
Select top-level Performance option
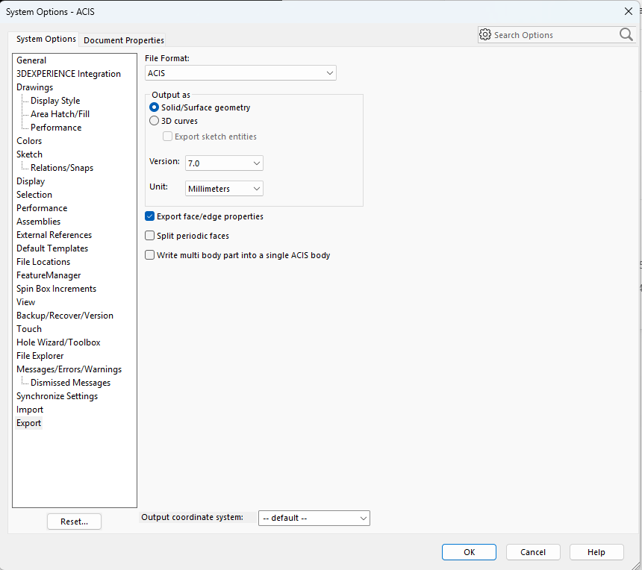point(42,208)
